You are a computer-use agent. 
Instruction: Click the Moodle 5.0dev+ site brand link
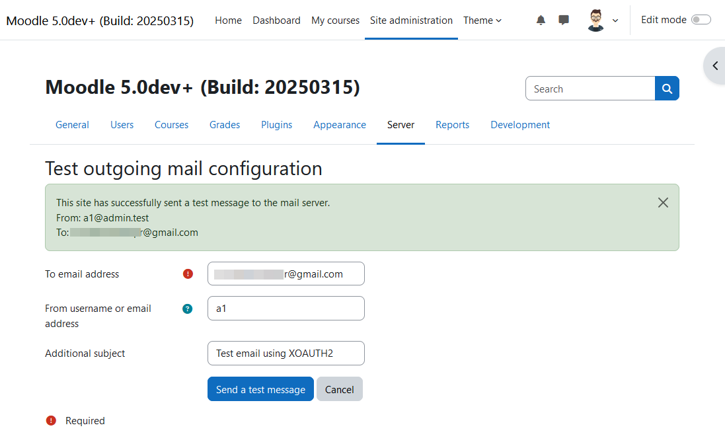tap(100, 20)
